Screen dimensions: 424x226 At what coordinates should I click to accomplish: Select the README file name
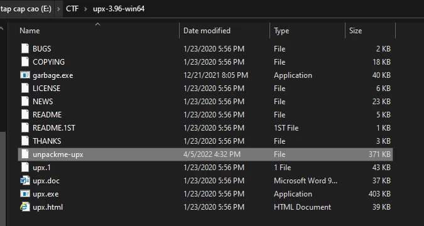47,115
